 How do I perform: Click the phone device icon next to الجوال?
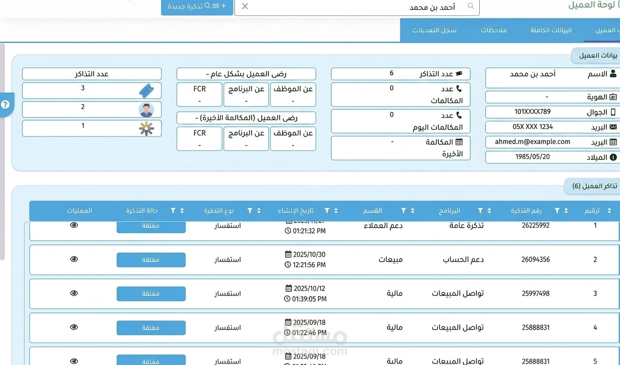[613, 112]
